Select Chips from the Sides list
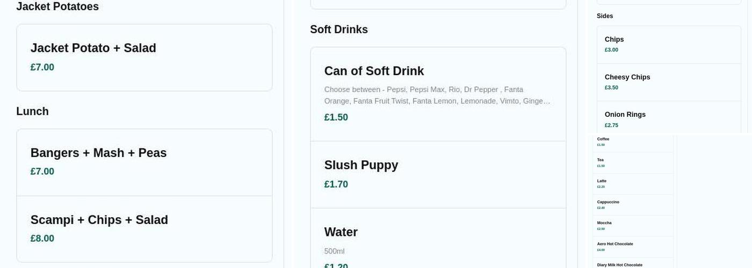752x268 pixels. pyautogui.click(x=668, y=44)
